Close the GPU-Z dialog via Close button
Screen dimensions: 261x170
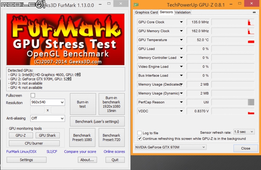(x=246, y=148)
